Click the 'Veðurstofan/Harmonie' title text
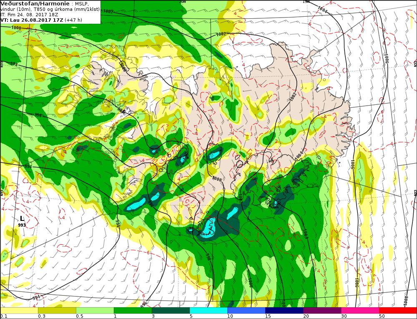The width and height of the screenshot is (417, 319). 35,4
